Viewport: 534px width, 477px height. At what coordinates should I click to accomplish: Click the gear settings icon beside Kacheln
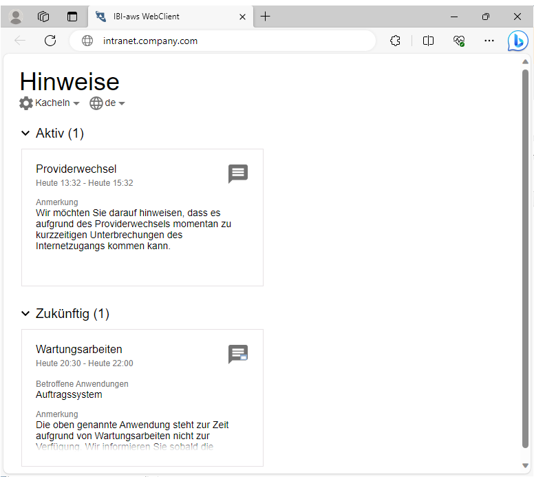click(x=26, y=103)
